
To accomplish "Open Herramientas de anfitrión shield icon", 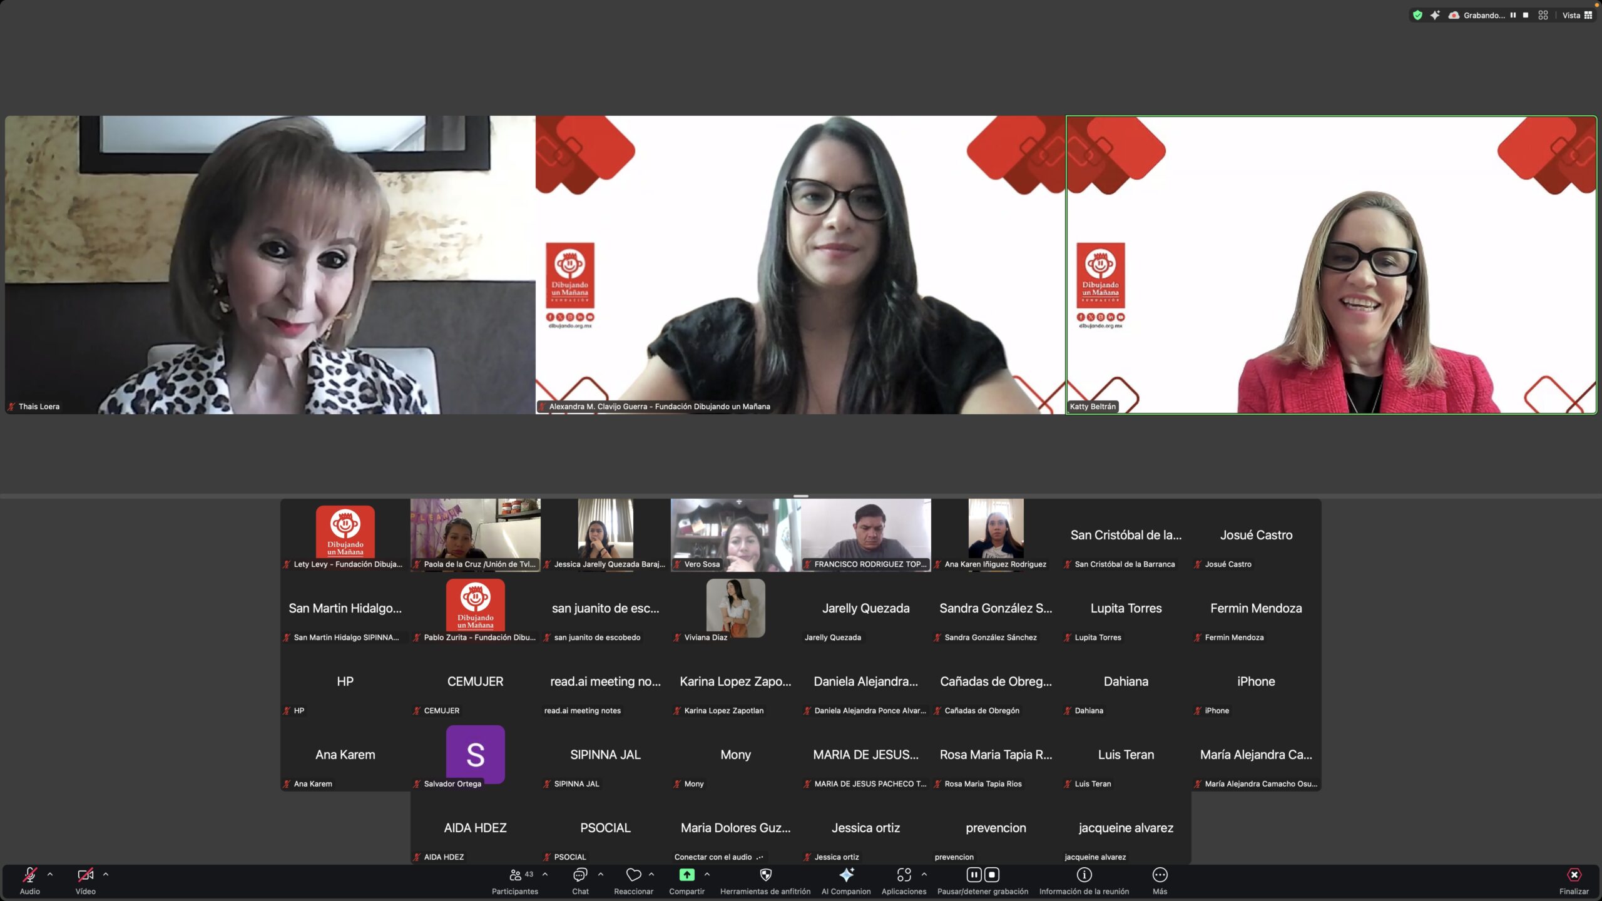I will 765,875.
